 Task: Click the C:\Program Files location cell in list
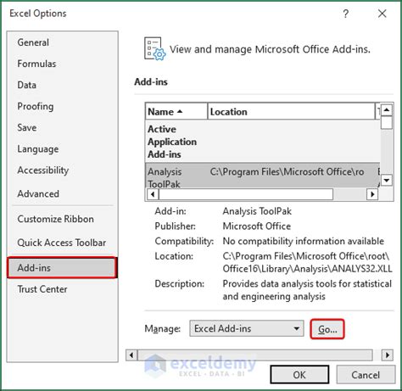pyautogui.click(x=287, y=172)
